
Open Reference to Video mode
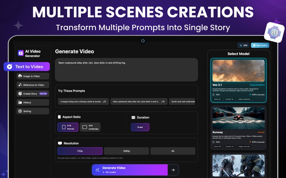(33, 85)
